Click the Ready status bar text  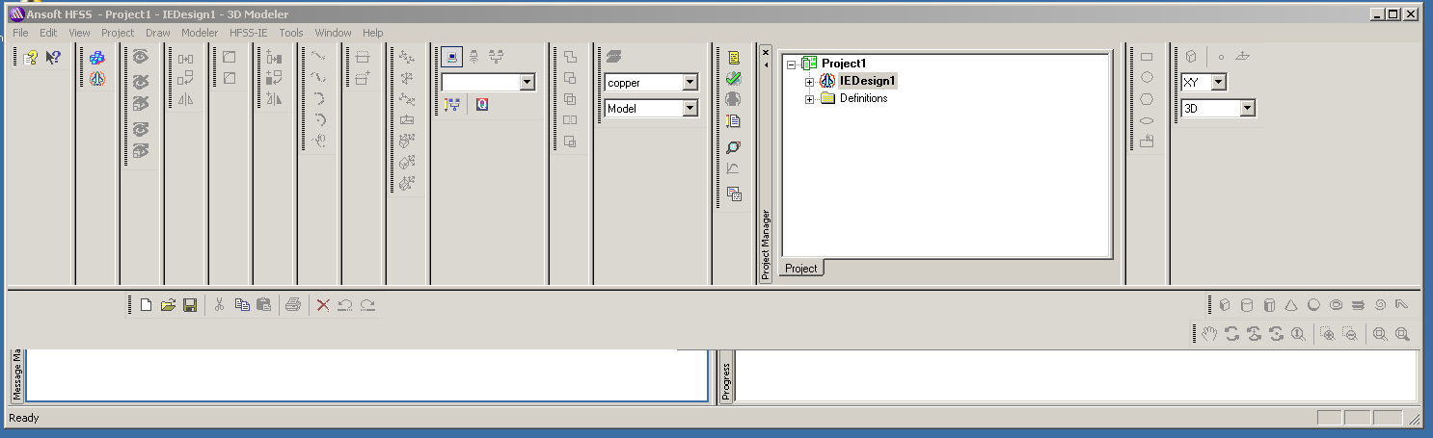(24, 418)
